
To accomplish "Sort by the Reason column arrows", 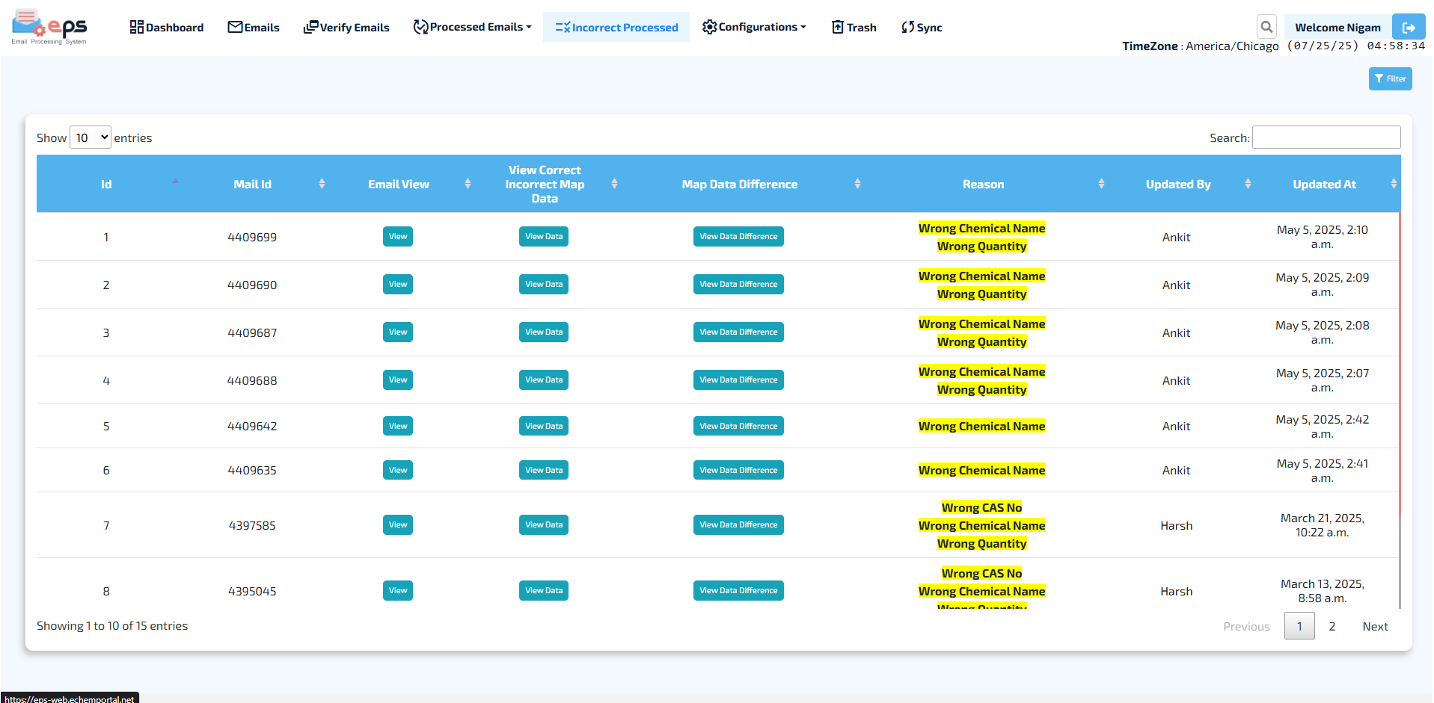I will (x=1100, y=184).
